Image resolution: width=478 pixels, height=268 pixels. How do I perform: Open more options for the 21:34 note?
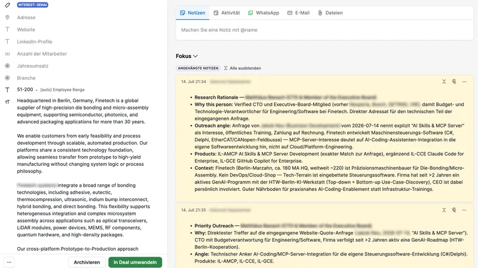coord(464,81)
